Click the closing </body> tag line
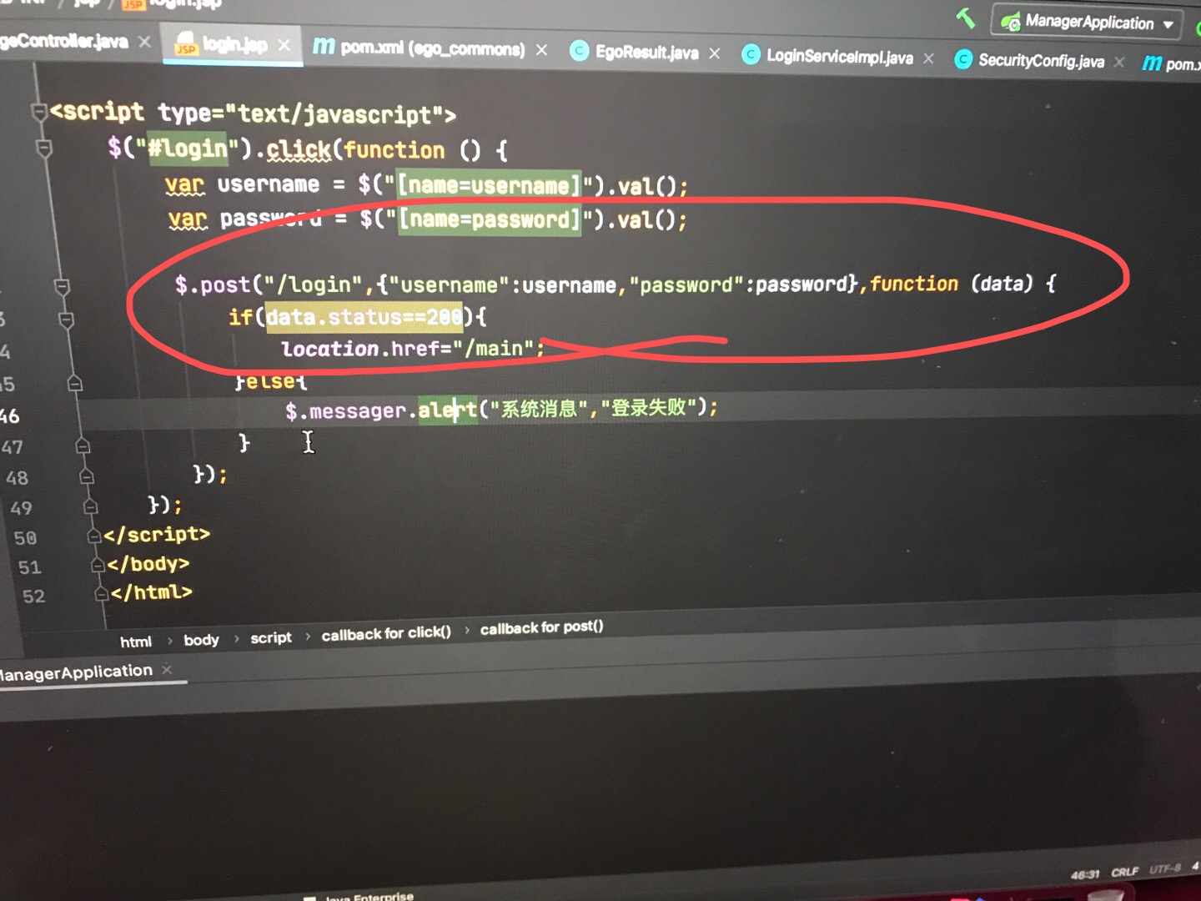The height and width of the screenshot is (901, 1201). pos(148,564)
